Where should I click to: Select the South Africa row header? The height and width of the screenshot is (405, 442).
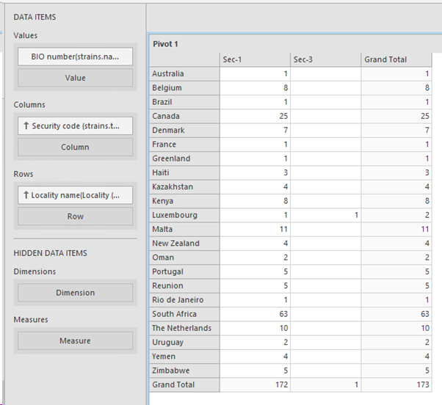coord(184,314)
